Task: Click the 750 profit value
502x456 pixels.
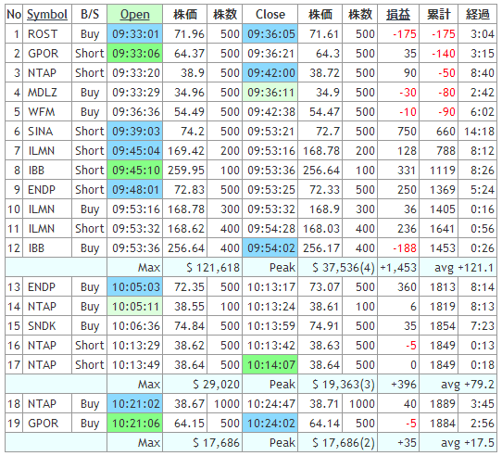Action: click(407, 132)
